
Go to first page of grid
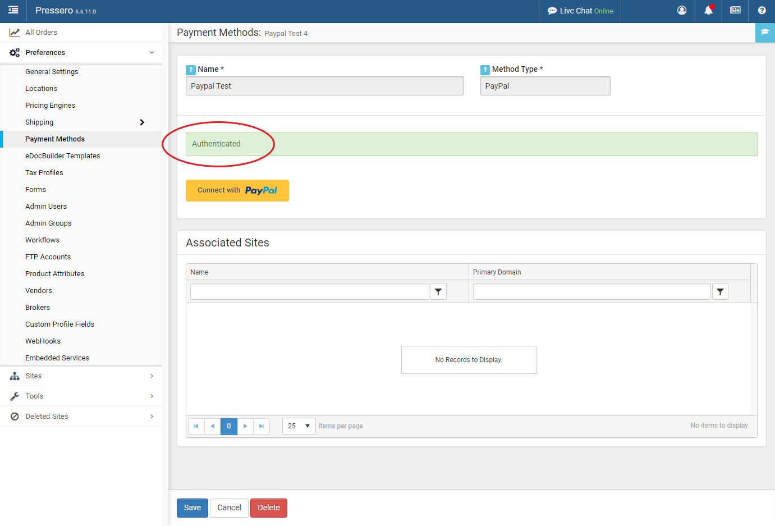pos(196,426)
